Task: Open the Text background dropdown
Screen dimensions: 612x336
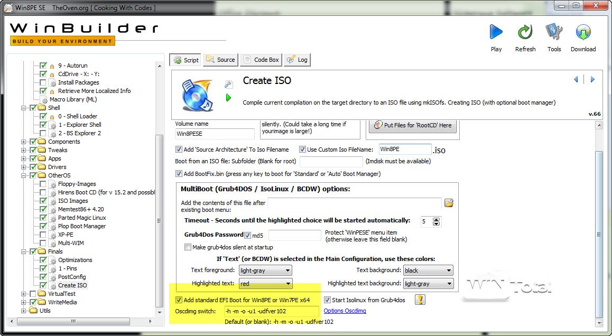Action: click(428, 270)
